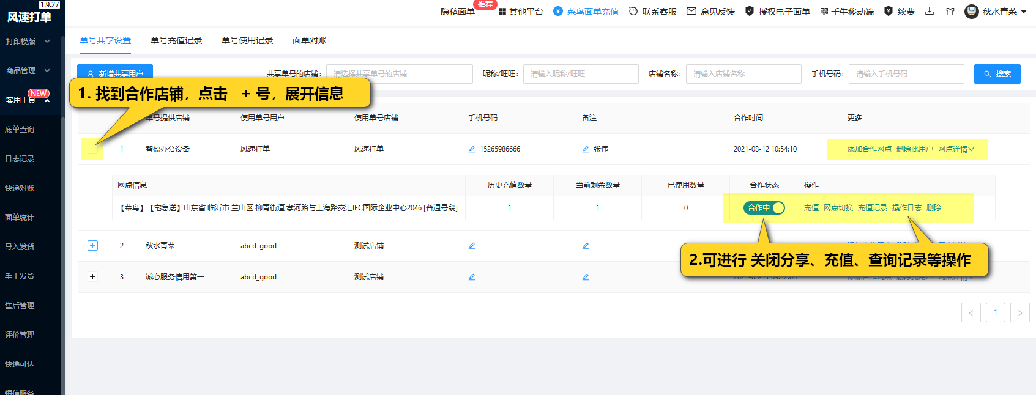Click pencil icon beside remark 张伟
Screen dimensions: 1036x395
tap(586, 149)
